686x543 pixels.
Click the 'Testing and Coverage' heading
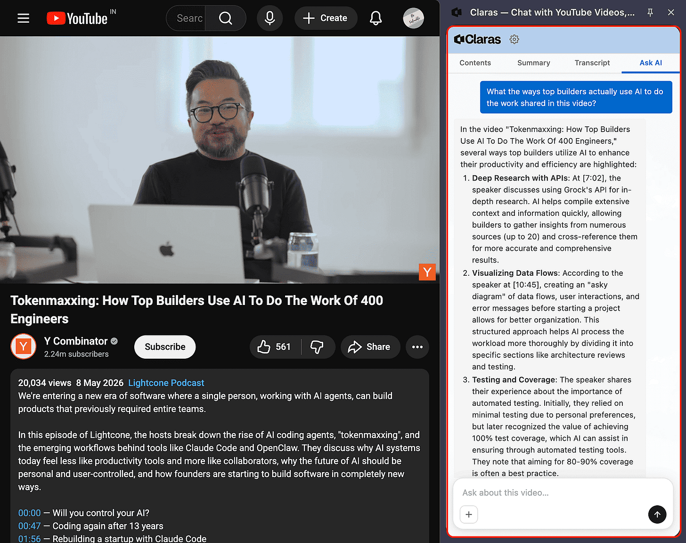pyautogui.click(x=514, y=380)
